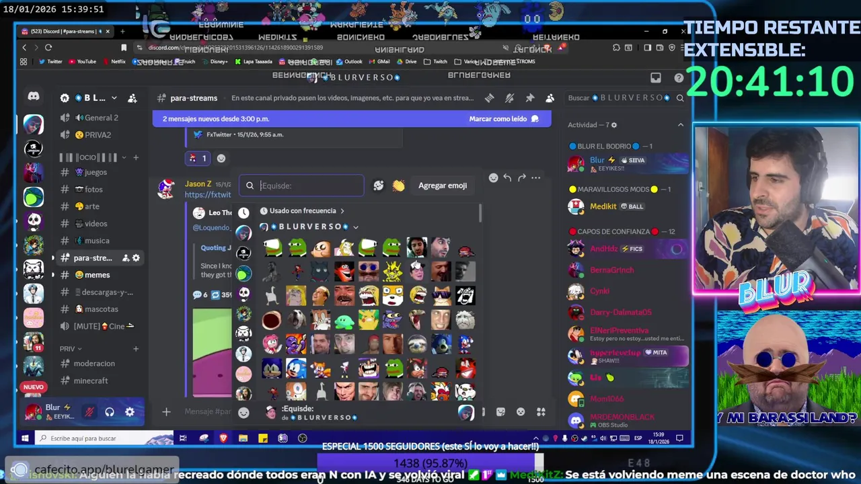Screen dimensions: 861x484
Task: Add channel using plus next to OCIO
Action: point(136,157)
